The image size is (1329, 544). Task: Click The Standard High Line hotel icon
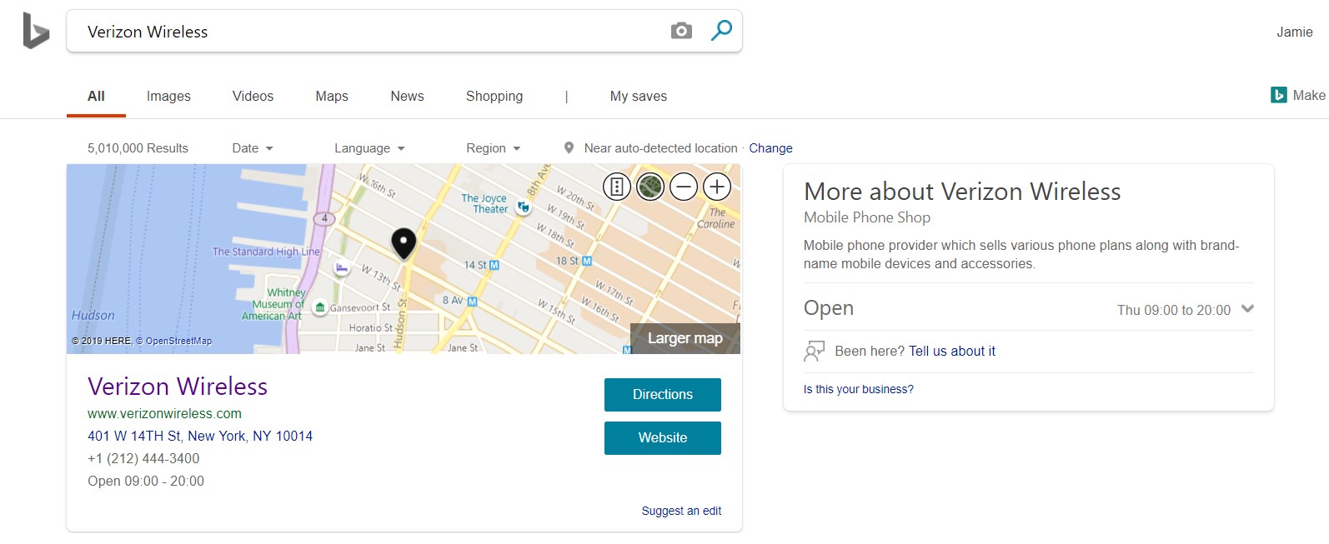pos(341,267)
